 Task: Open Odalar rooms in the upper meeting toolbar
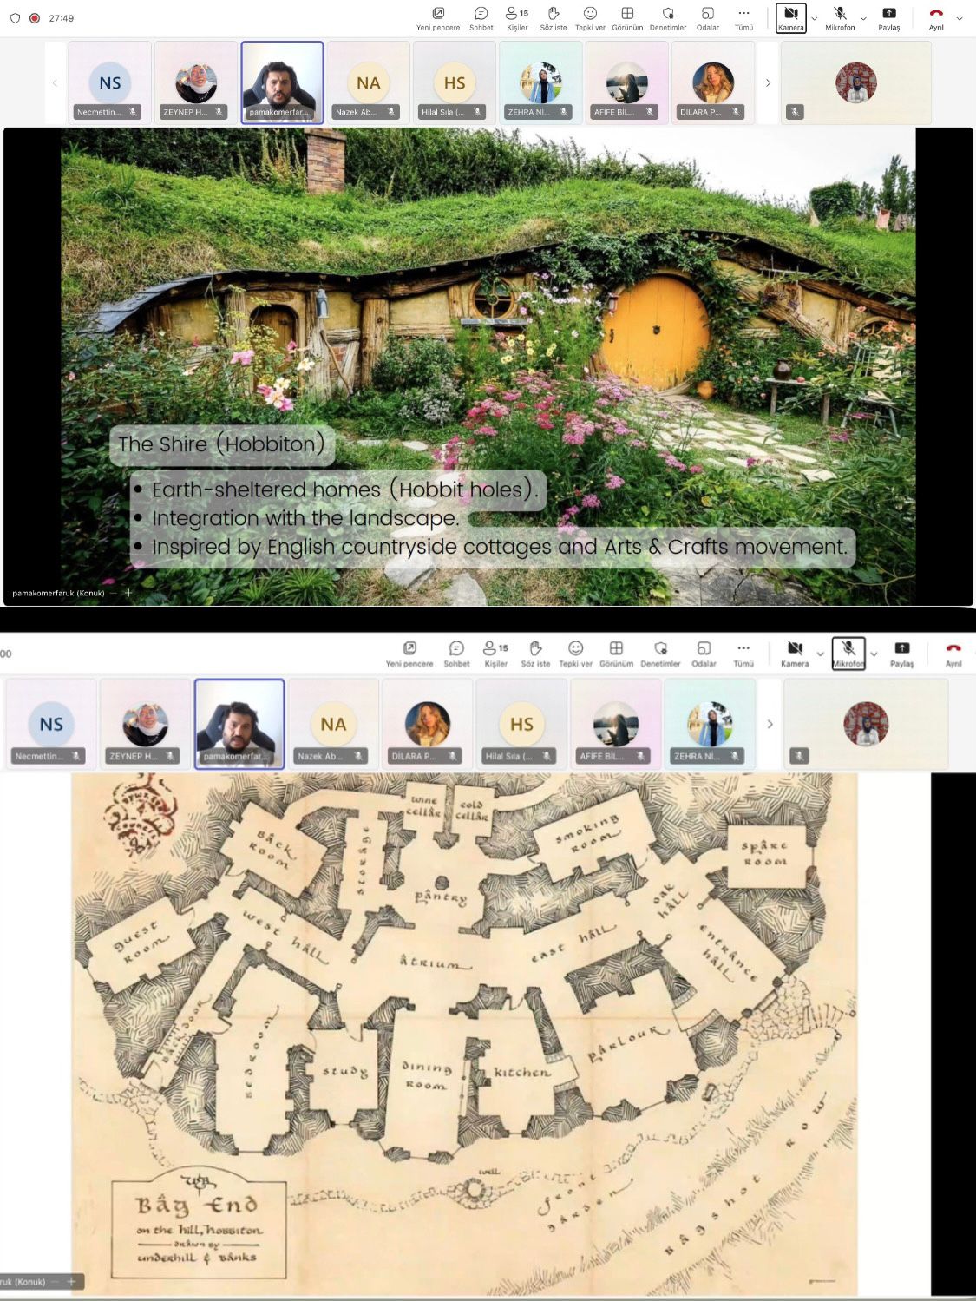point(708,18)
